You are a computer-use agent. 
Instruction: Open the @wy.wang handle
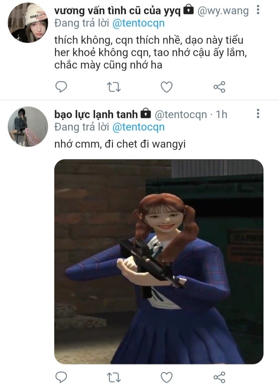223,11
